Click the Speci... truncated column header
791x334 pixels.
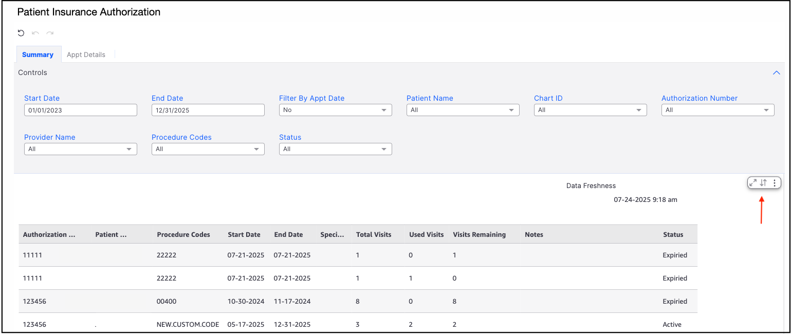tap(332, 234)
